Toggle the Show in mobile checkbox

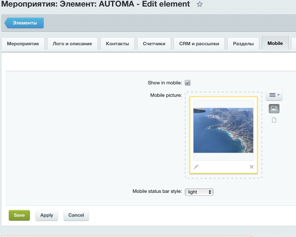coord(188,83)
